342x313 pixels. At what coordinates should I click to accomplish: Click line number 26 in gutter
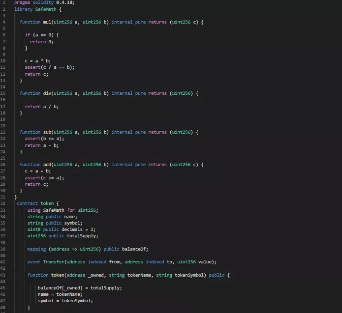2,165
